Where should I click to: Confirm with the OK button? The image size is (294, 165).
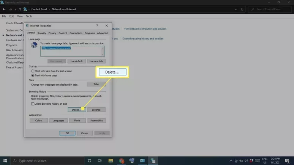point(67,133)
